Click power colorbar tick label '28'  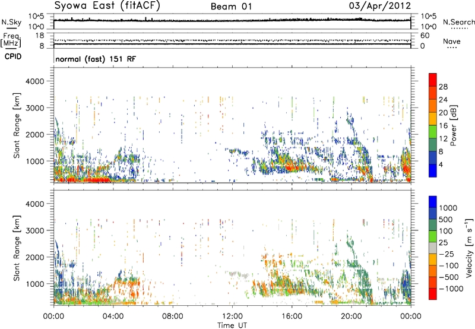(x=443, y=87)
